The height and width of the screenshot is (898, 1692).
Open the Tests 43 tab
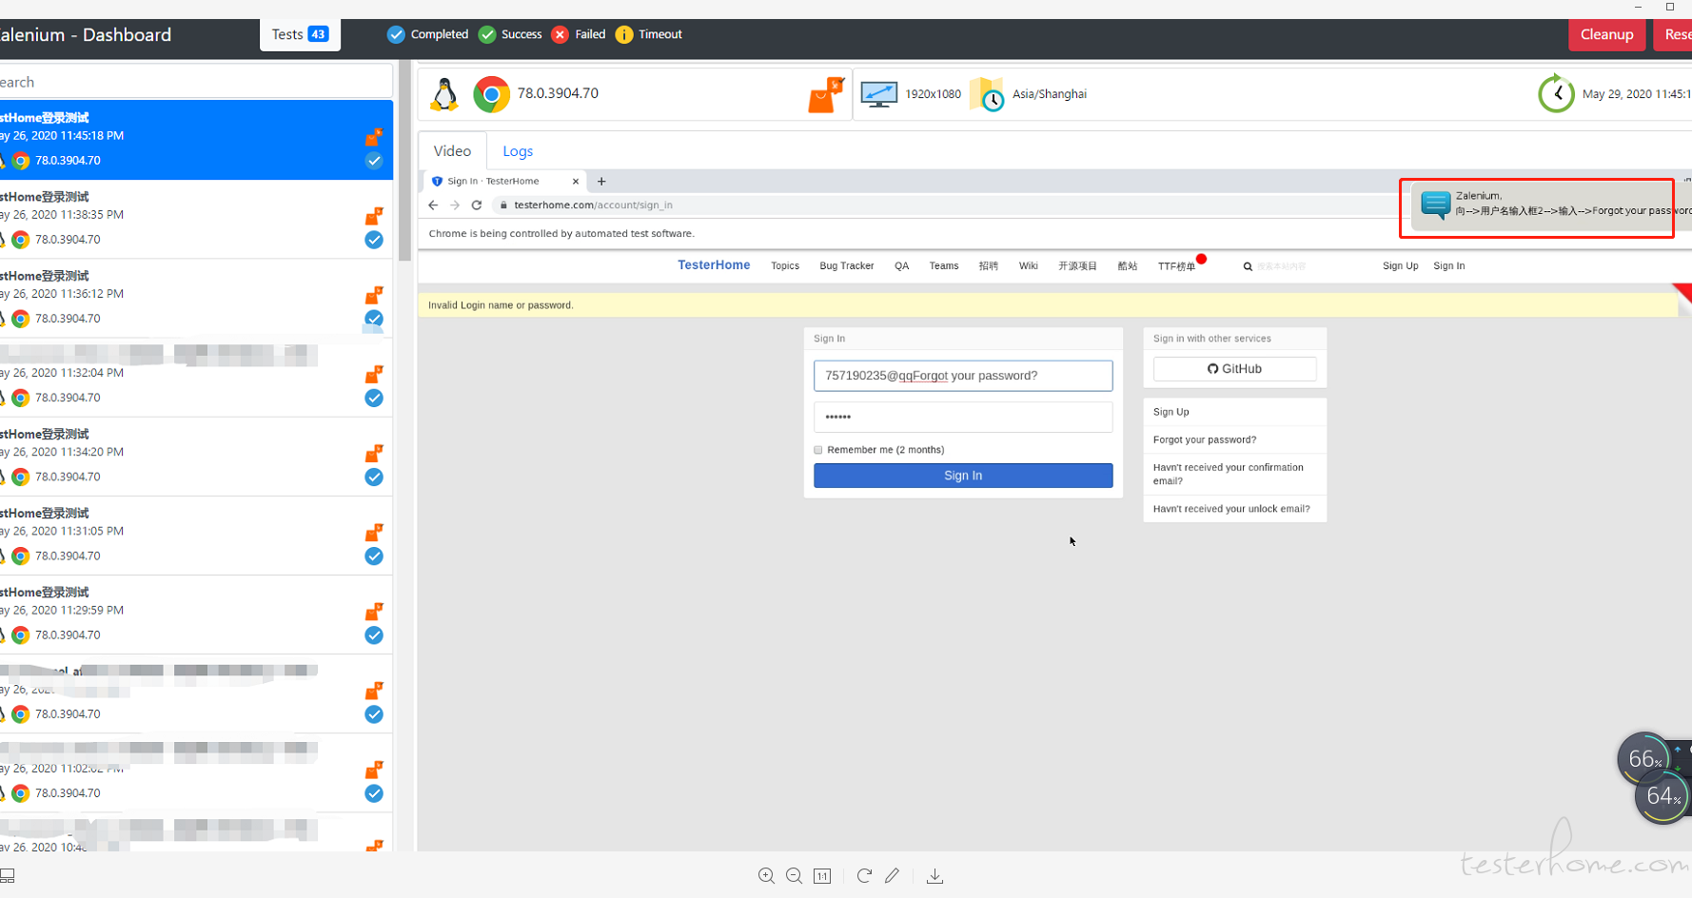pyautogui.click(x=300, y=34)
